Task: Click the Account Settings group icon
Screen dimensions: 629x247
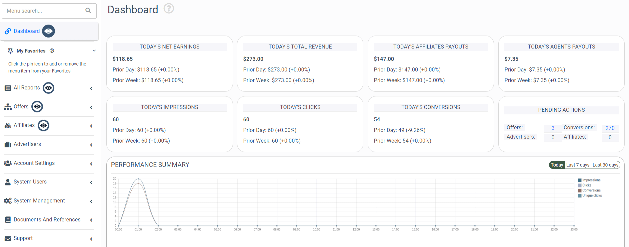Action: (x=8, y=163)
